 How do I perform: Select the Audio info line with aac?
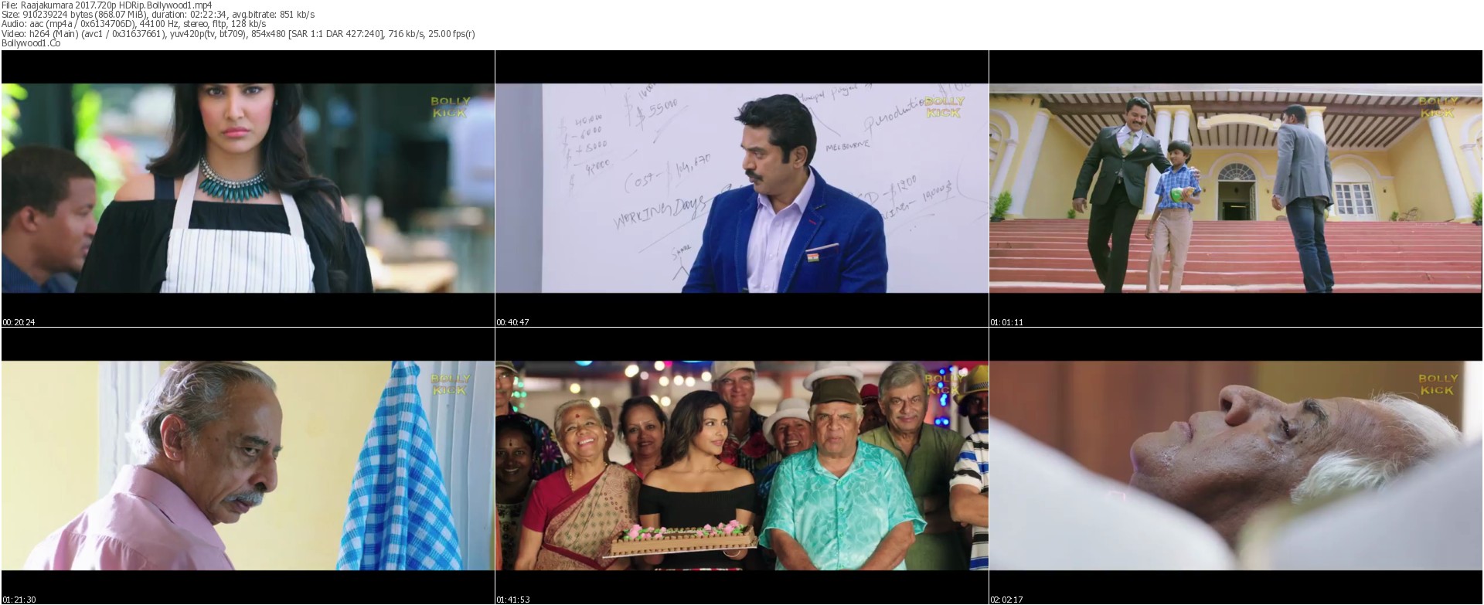click(x=134, y=24)
